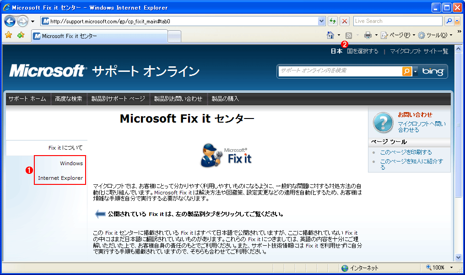The height and width of the screenshot is (275, 465).
Task: Click the Microsoft Fix it mechanic logo
Action: (x=226, y=155)
